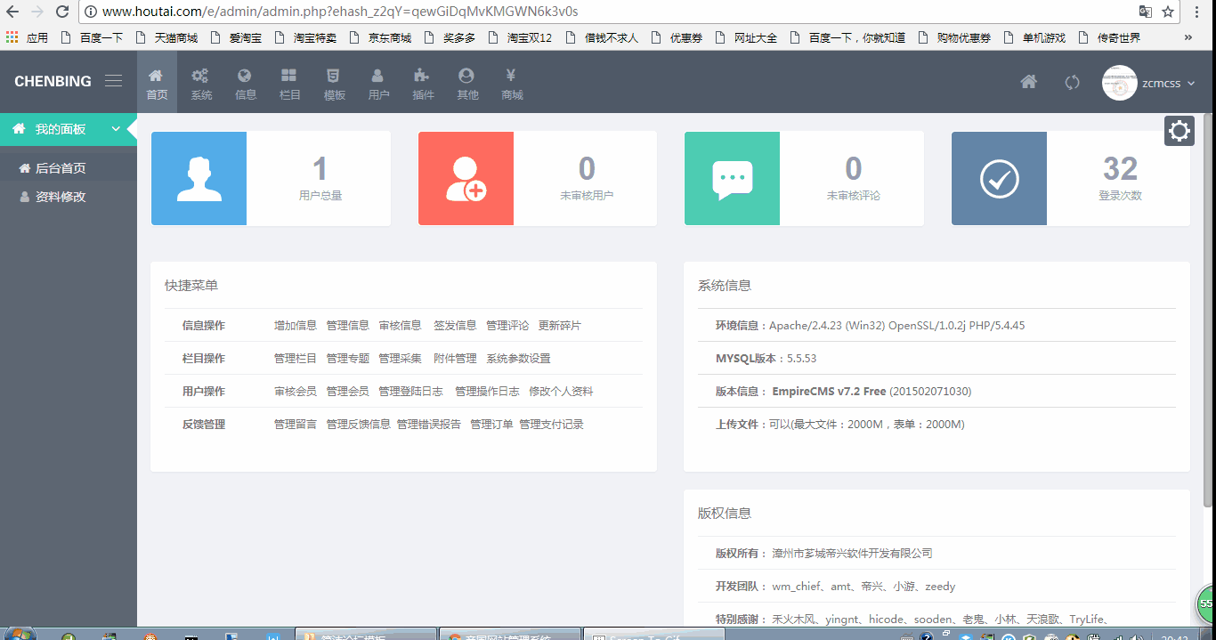Screen dimensions: 1216x640
Task: Click the blue 用户总量 user icon
Action: [199, 178]
